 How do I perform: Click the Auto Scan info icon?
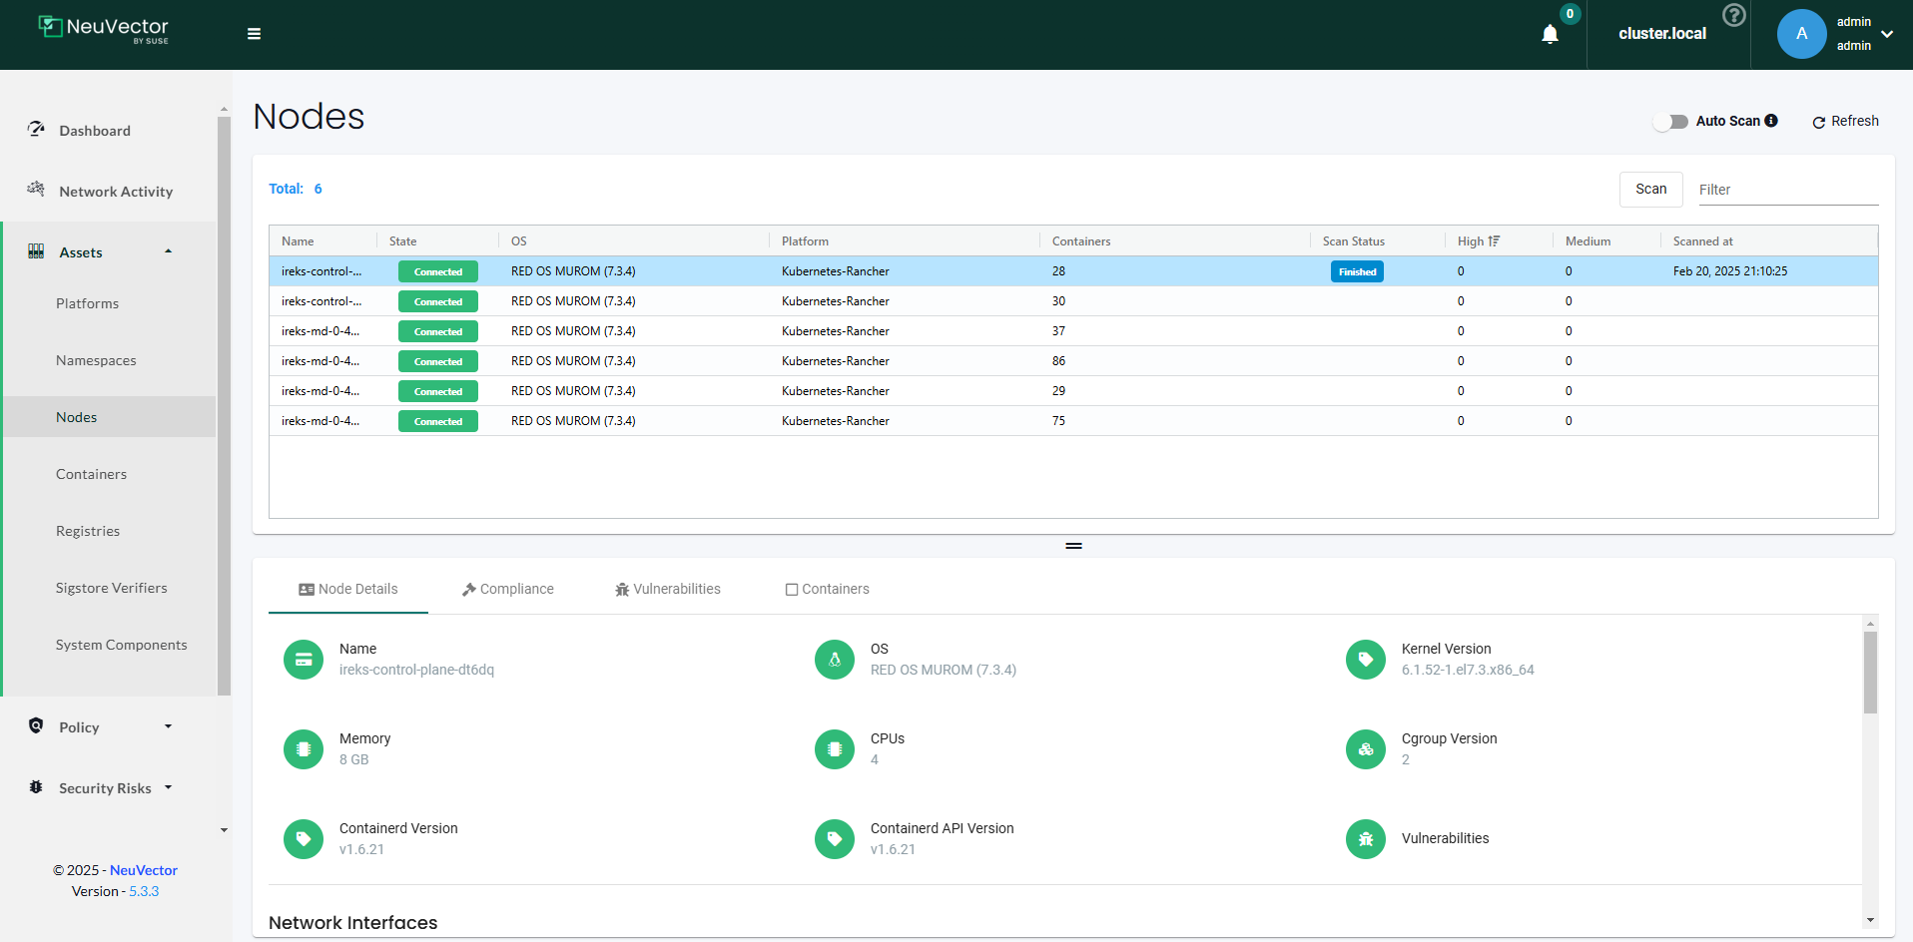pos(1771,121)
